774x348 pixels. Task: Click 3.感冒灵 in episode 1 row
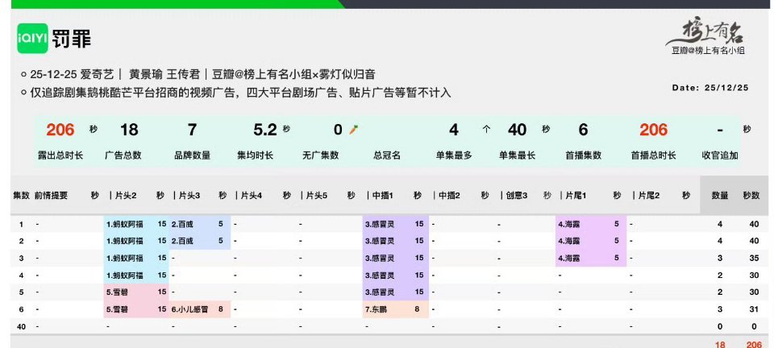pyautogui.click(x=380, y=224)
